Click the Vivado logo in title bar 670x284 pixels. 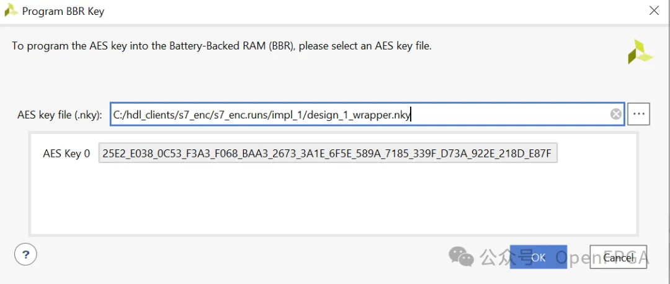[11, 11]
